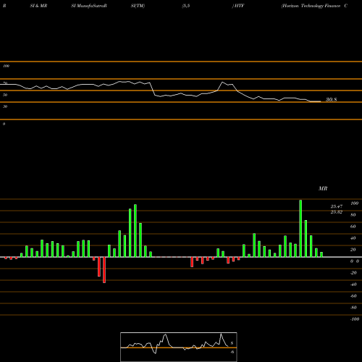The image size is (362, 362).
Task: Click the "SI & MR" header text
Action: 38,6
